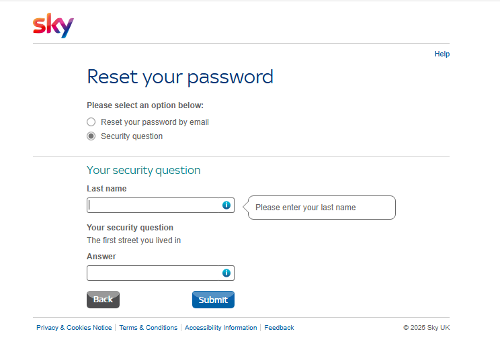Select the Security question radio button
The height and width of the screenshot is (356, 500).
[x=91, y=136]
